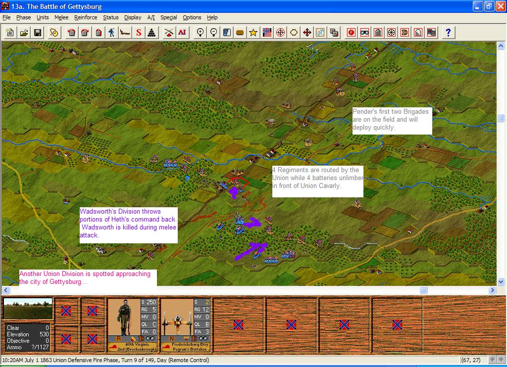Image resolution: width=507 pixels, height=367 pixels.
Task: Click the Elevation 530 terrain info line
Action: pyautogui.click(x=28, y=334)
